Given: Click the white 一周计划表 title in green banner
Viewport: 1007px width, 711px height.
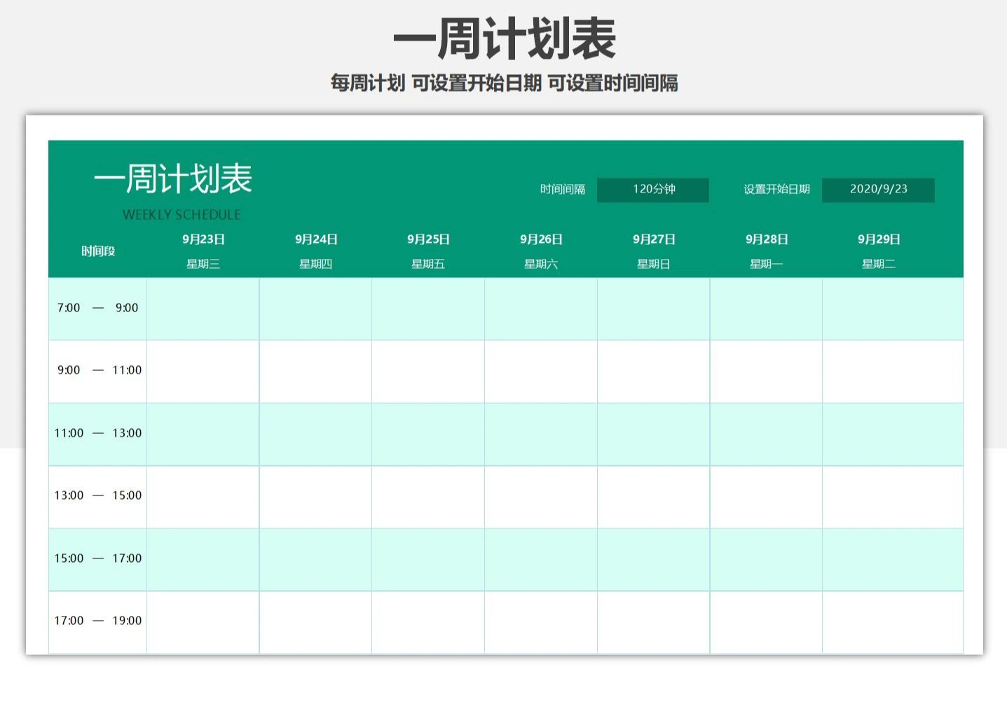Looking at the screenshot, I should click(173, 179).
